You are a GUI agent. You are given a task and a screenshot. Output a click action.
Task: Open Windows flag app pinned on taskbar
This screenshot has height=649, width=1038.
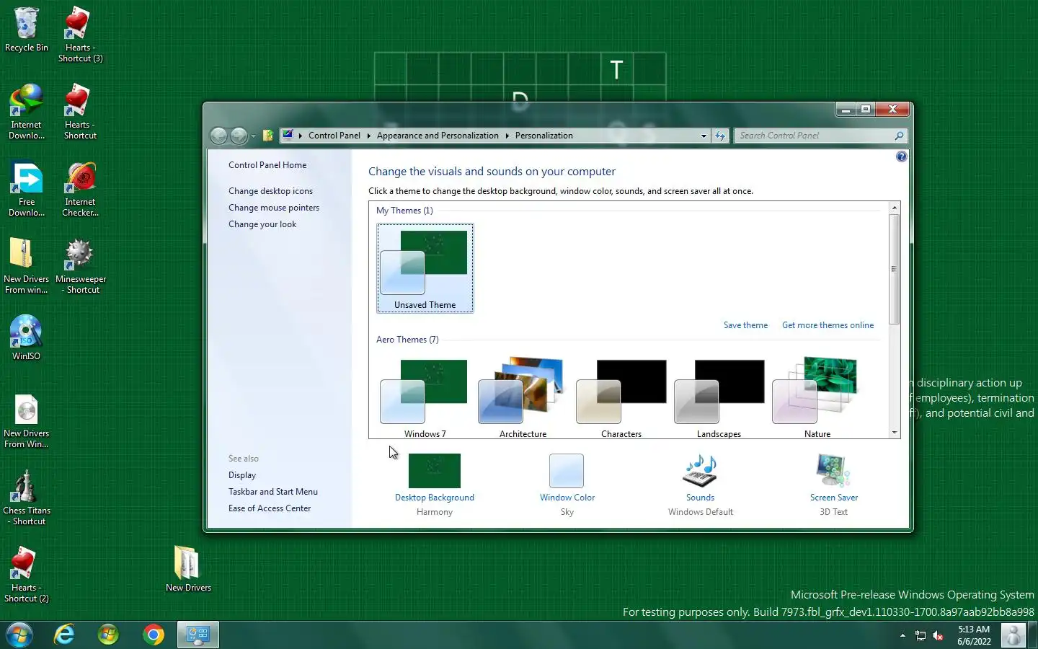tap(109, 635)
